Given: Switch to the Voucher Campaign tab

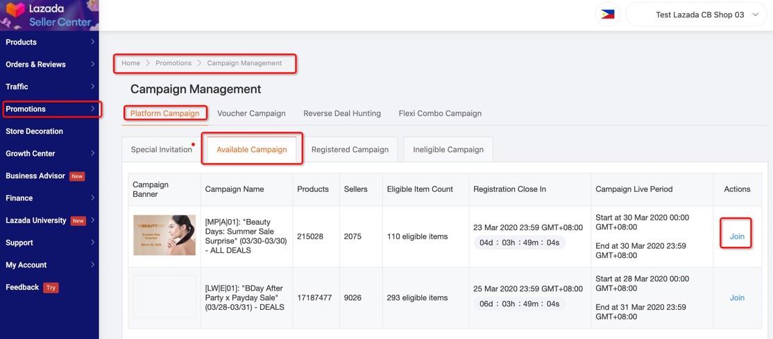Looking at the screenshot, I should 251,113.
